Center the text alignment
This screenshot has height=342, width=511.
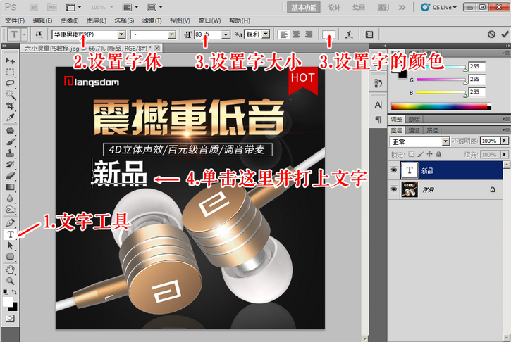(x=296, y=34)
